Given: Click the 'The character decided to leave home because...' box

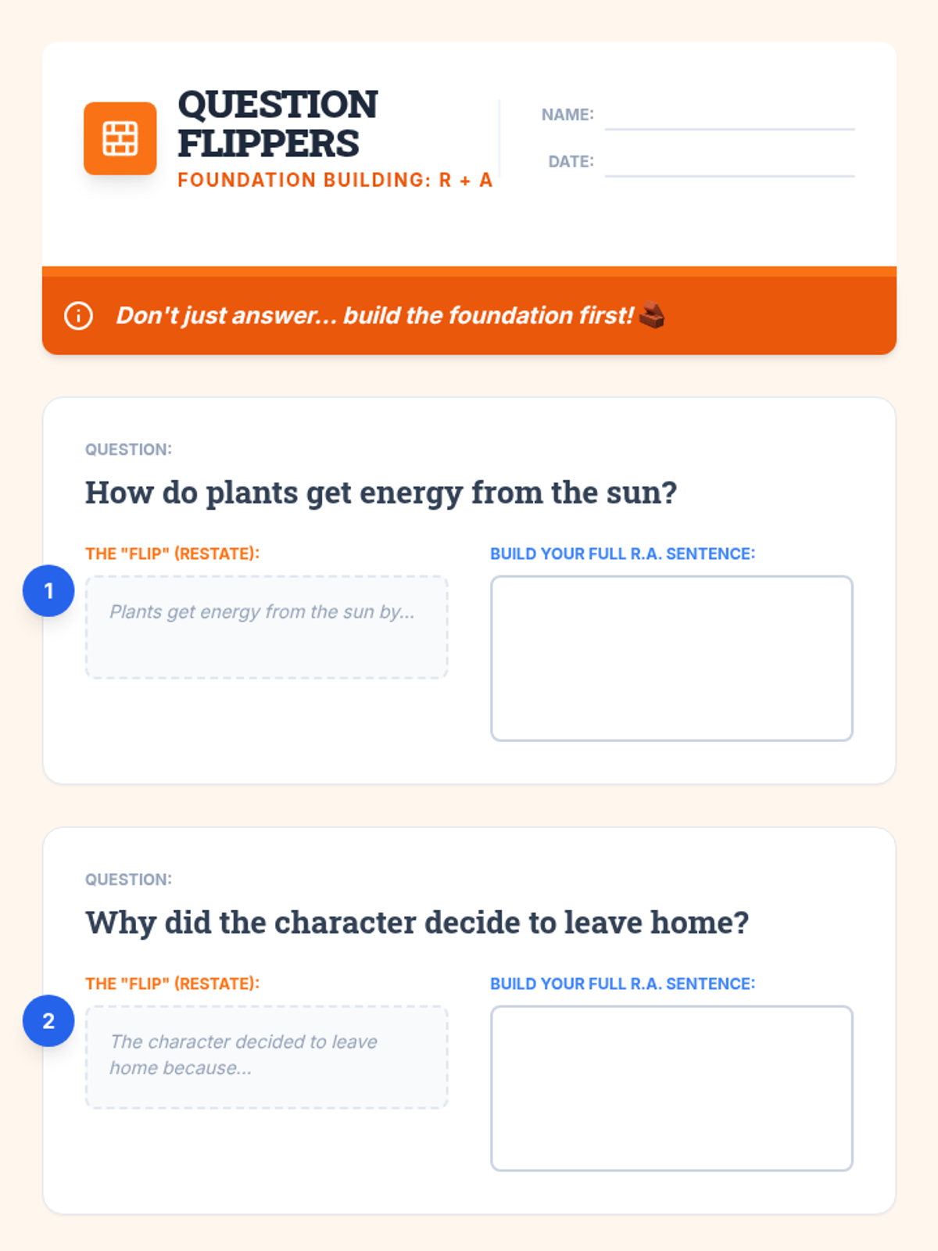Looking at the screenshot, I should point(267,1057).
